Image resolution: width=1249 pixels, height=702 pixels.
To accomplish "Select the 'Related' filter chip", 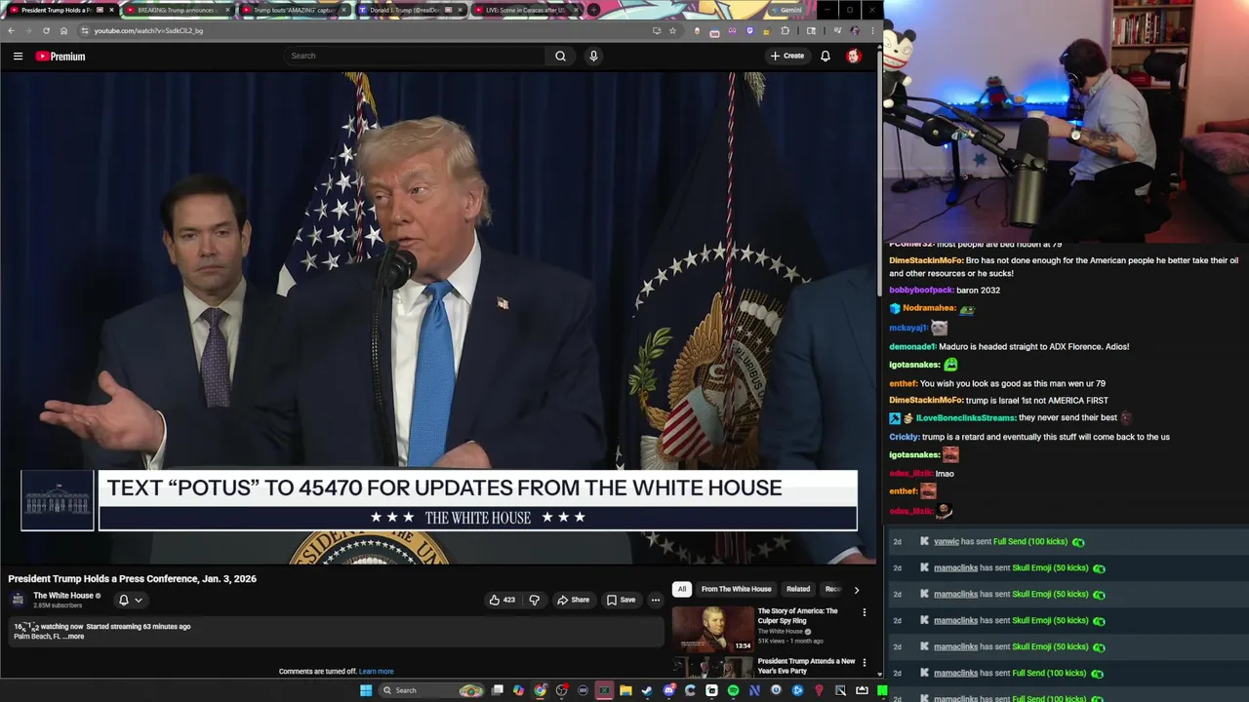I will click(x=798, y=589).
